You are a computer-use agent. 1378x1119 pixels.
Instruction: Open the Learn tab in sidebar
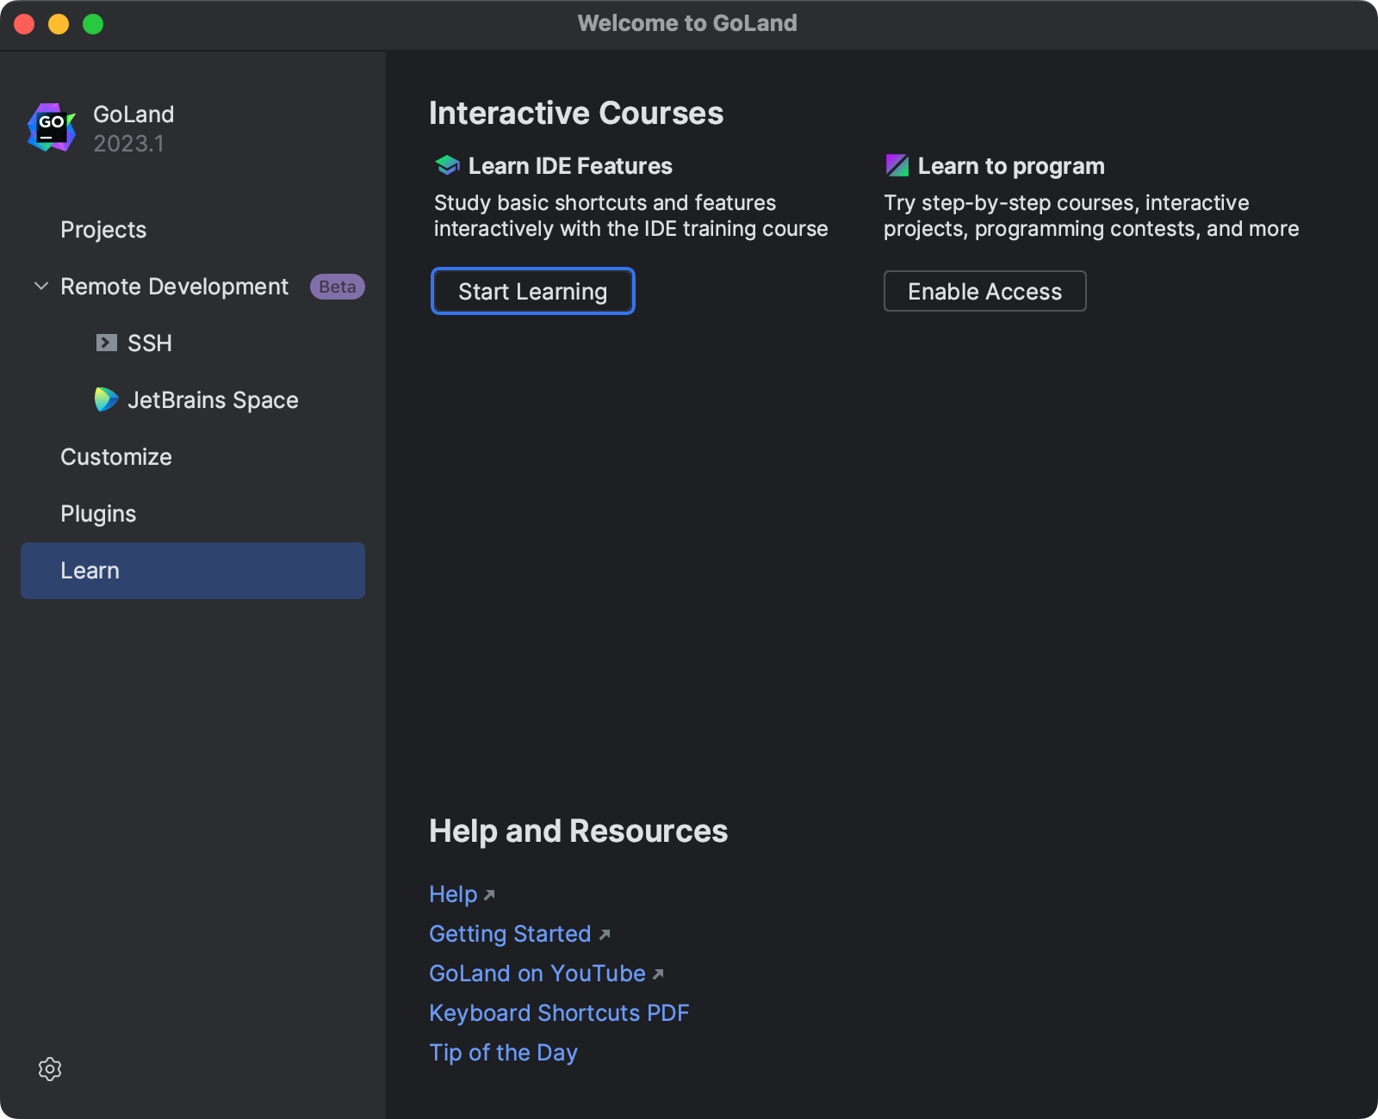90,570
